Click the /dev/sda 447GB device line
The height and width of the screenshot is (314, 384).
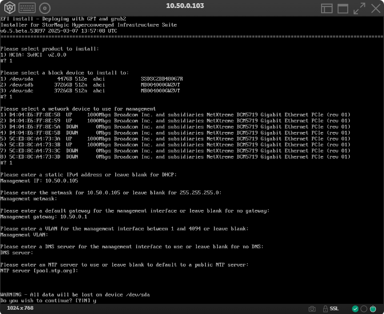pos(92,78)
